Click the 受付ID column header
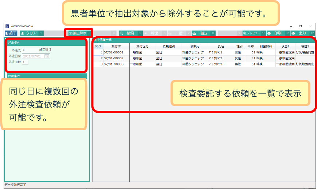Viewport: 317px width, 189px height. (x=116, y=47)
